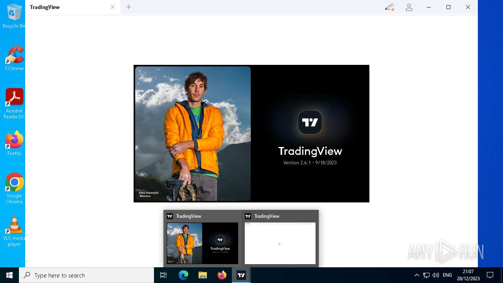Minimize the TradingView window

tap(429, 7)
